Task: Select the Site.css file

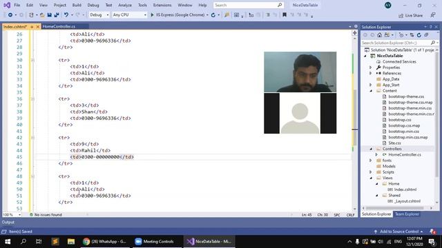Action: click(x=394, y=143)
